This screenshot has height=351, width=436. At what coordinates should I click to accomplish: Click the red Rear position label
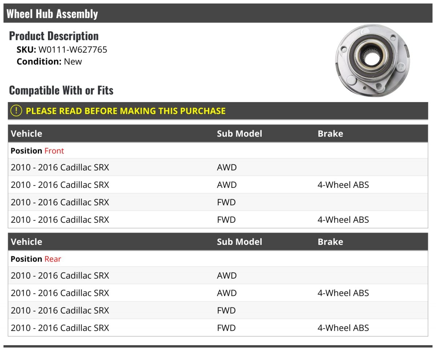point(53,259)
